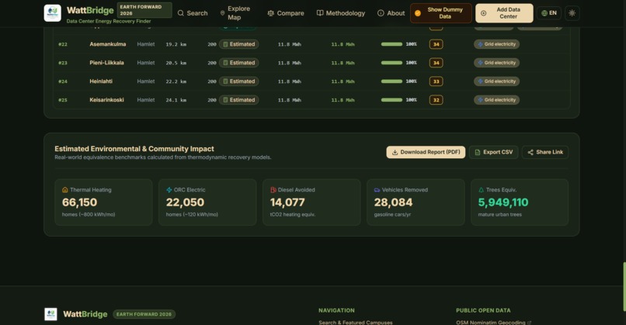Click the 66,150 thermal heating value
Screen dimensions: 626x325
79,202
